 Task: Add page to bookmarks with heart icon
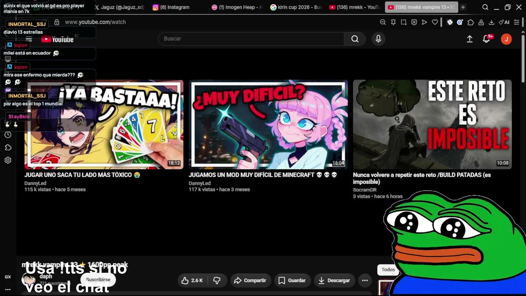tap(435, 22)
